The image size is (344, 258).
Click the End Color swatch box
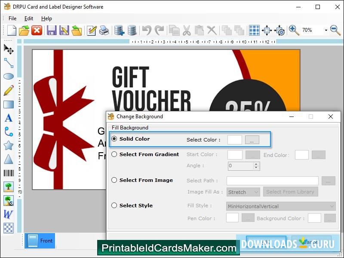[x=302, y=155]
